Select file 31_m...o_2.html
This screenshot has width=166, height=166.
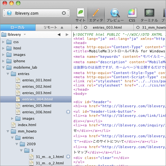coord(36,163)
